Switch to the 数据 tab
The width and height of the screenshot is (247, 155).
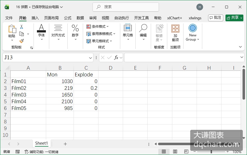tap(80, 18)
